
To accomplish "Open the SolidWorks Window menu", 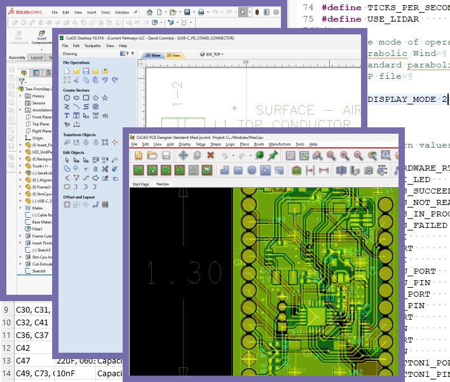I will [x=122, y=12].
